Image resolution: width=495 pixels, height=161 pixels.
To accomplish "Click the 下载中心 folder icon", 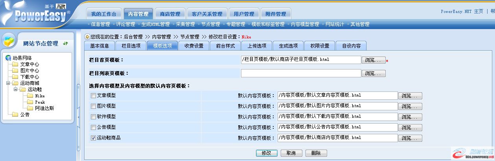I will click(15, 77).
